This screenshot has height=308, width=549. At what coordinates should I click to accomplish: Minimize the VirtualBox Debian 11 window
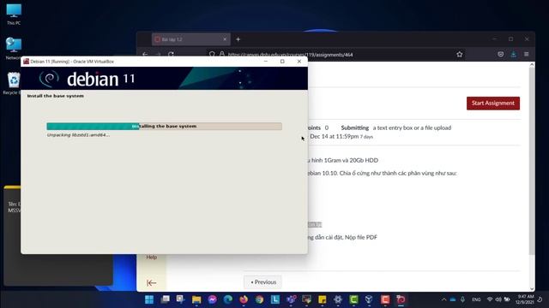coord(266,61)
